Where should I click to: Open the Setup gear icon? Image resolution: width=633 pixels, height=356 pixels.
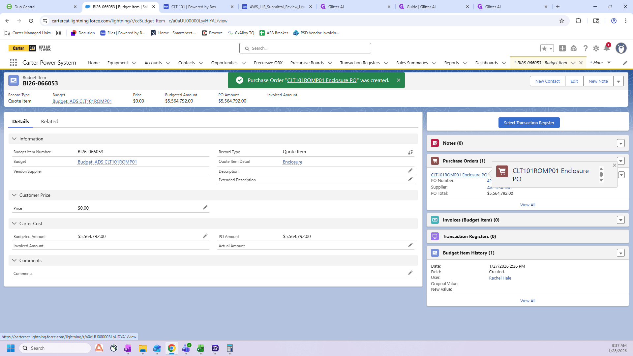tap(596, 48)
